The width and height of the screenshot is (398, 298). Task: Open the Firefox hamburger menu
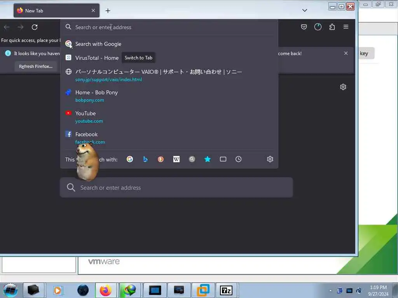click(x=346, y=27)
